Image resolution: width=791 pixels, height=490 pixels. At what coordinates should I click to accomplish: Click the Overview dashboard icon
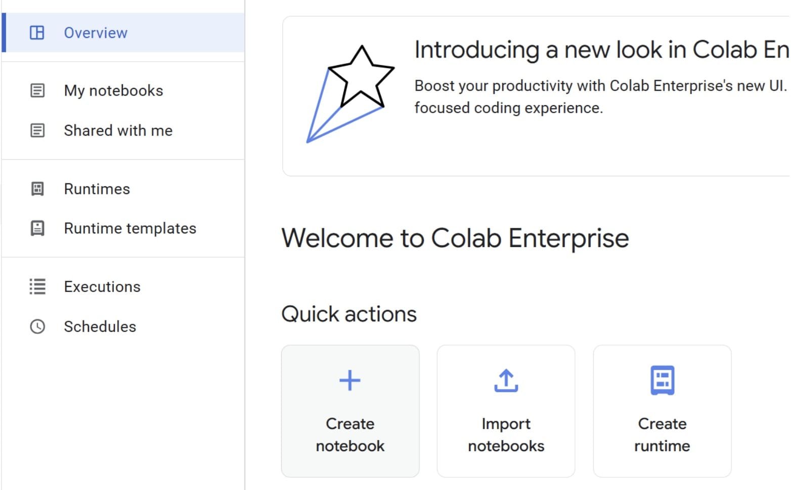coord(37,33)
